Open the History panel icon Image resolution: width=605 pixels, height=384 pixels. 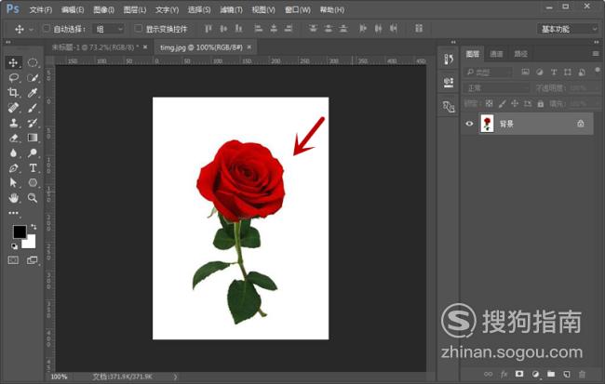click(449, 59)
